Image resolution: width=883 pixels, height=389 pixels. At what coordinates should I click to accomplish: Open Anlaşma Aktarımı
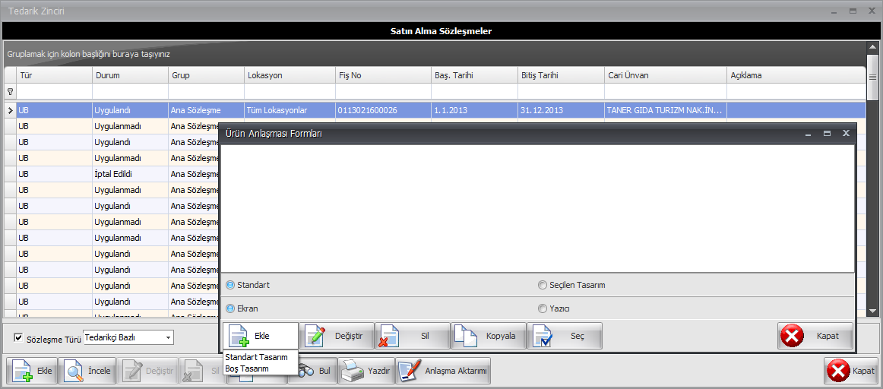(443, 372)
